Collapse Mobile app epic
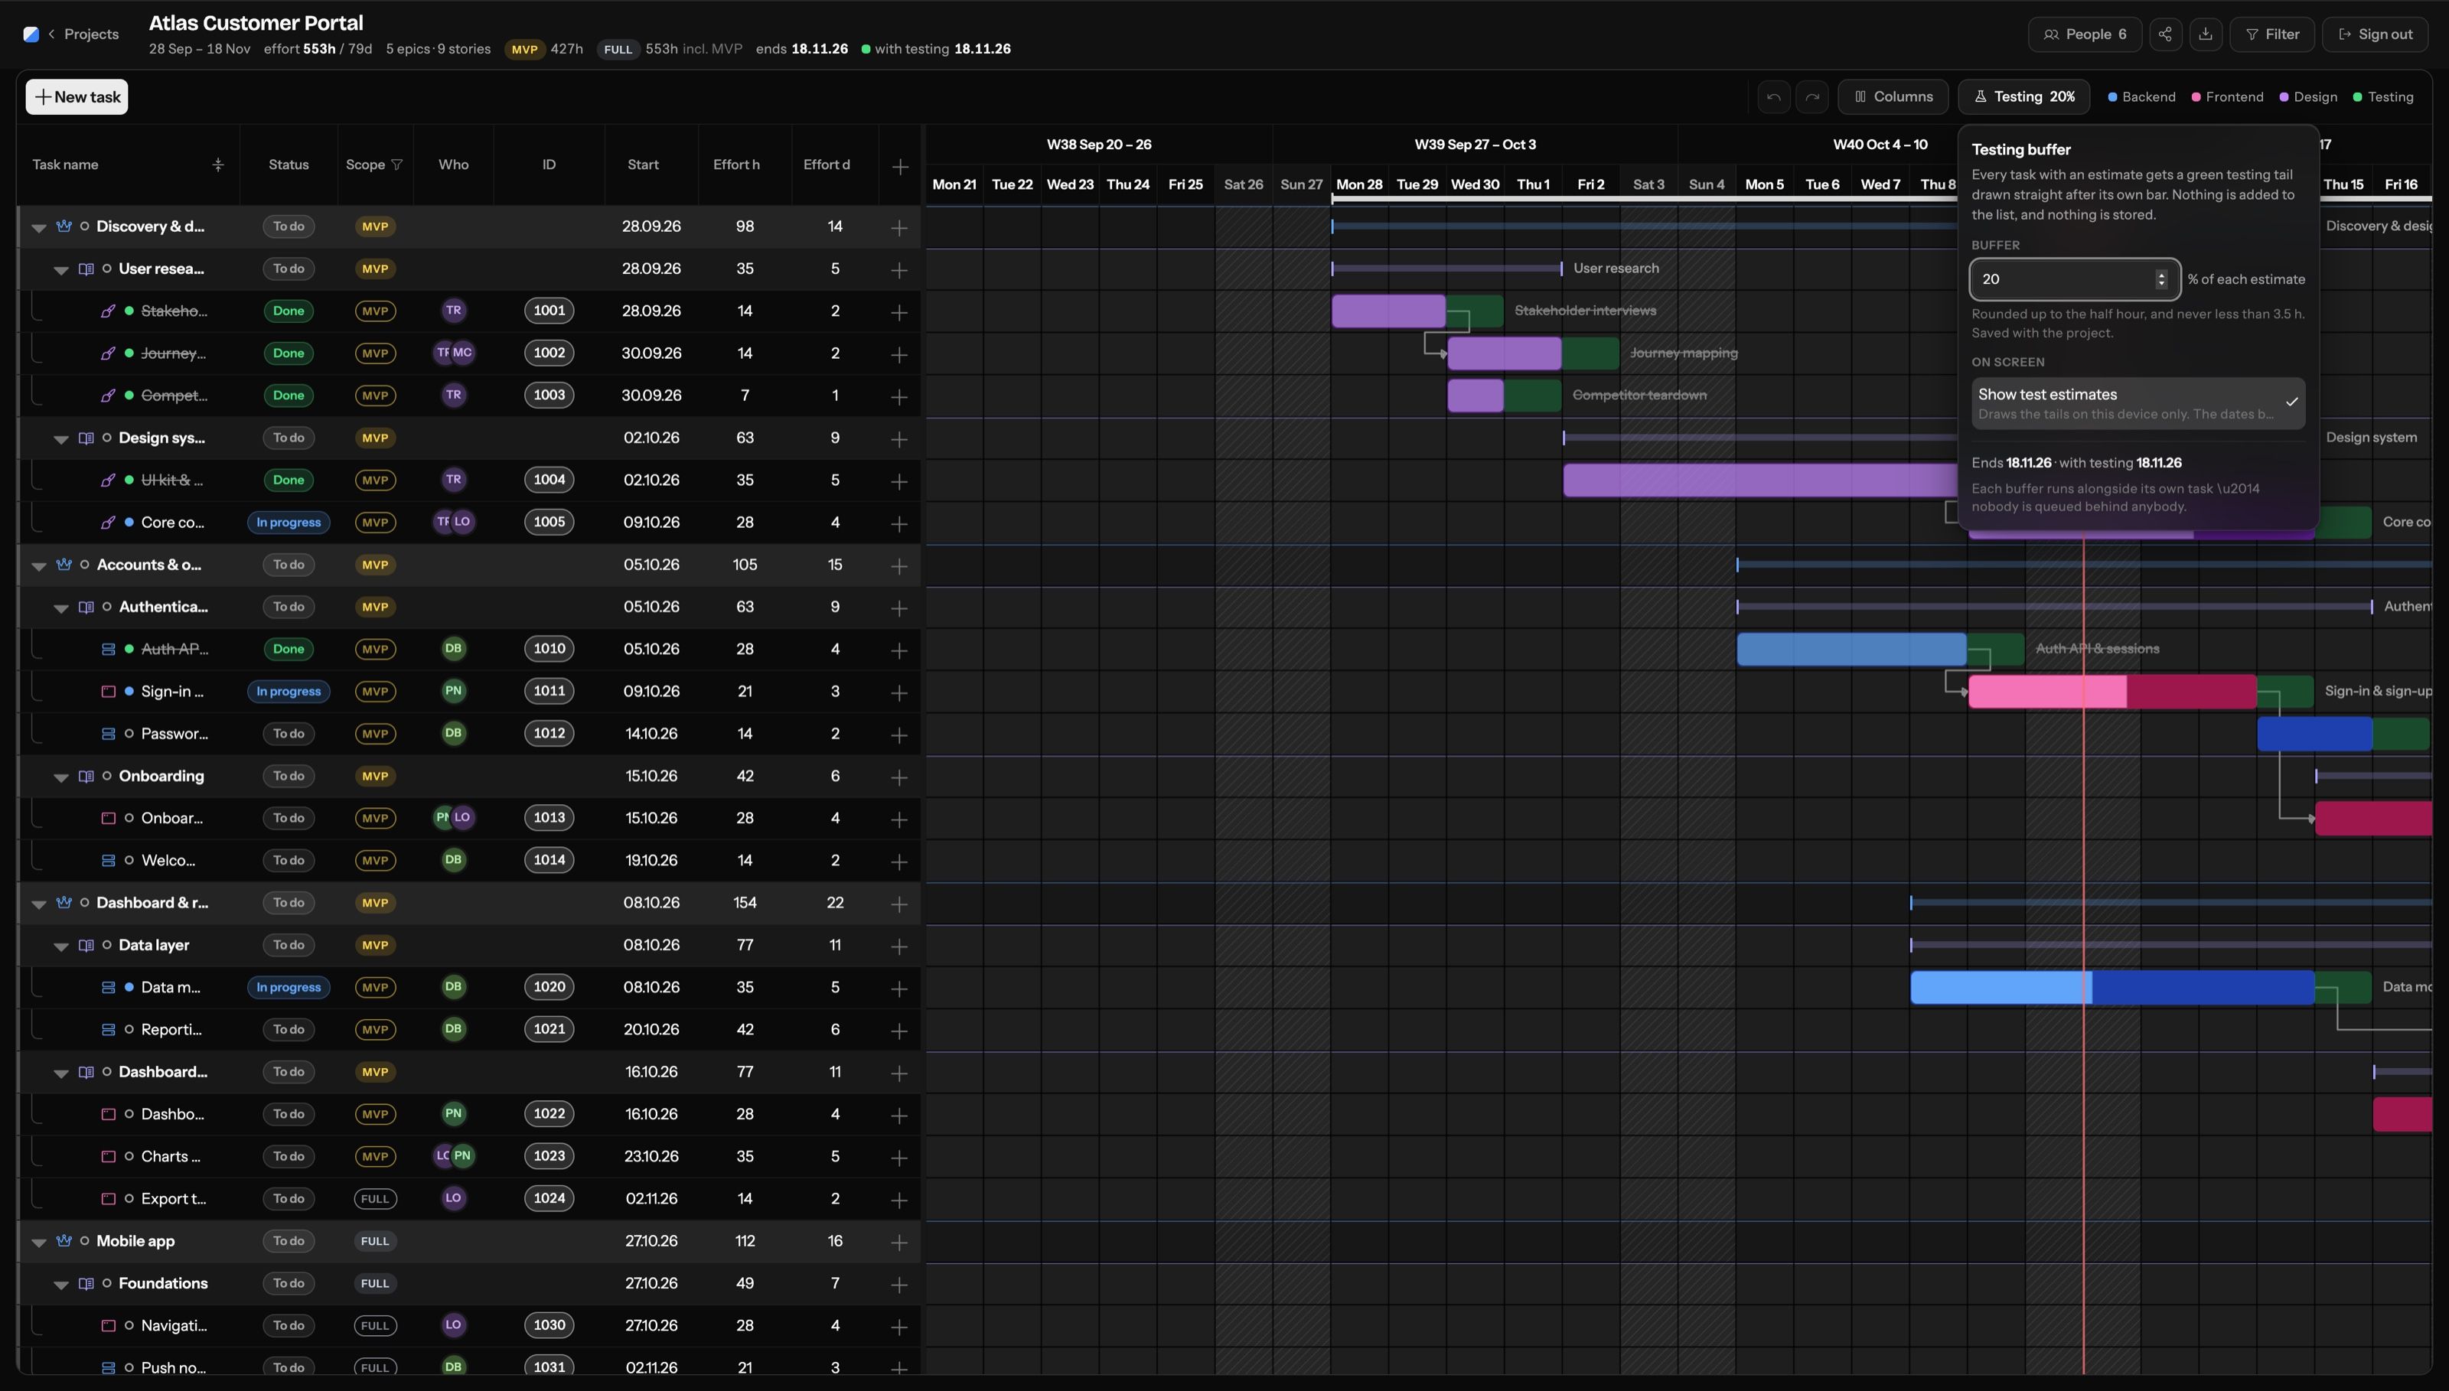The width and height of the screenshot is (2449, 1391). tap(38, 1242)
